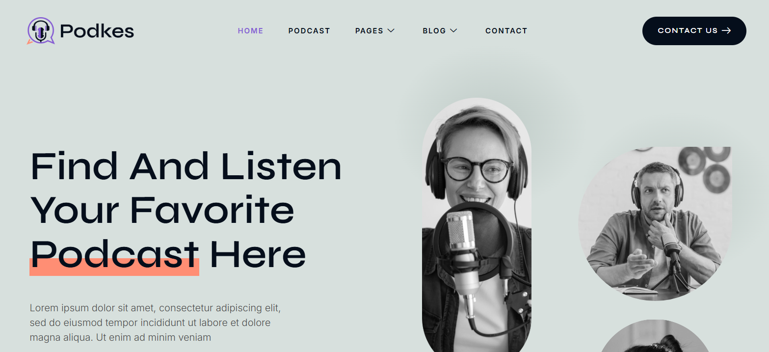The height and width of the screenshot is (352, 769).
Task: Click the highlighted word Podcast in headline
Action: point(115,254)
